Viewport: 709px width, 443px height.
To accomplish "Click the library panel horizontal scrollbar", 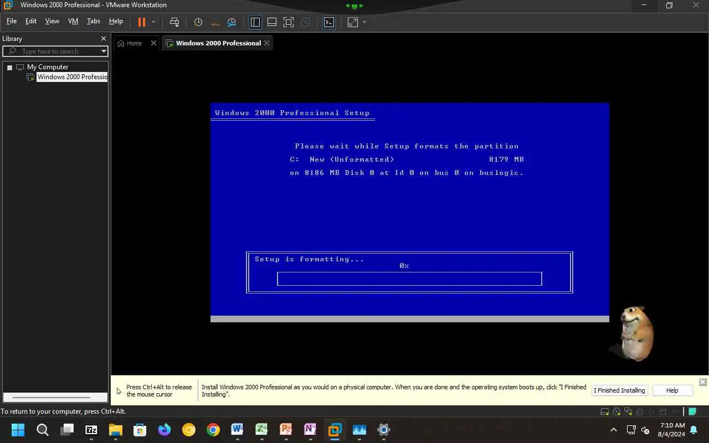I will coord(51,398).
